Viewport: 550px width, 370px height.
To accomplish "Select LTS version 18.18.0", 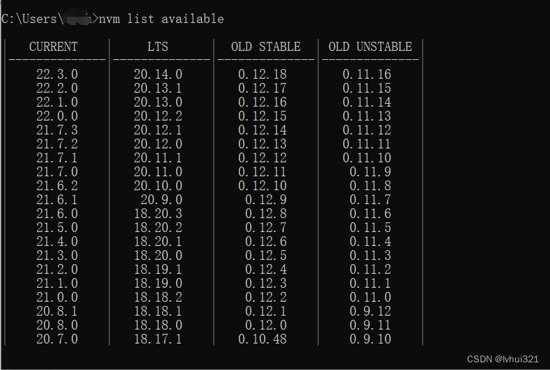I will 158,325.
